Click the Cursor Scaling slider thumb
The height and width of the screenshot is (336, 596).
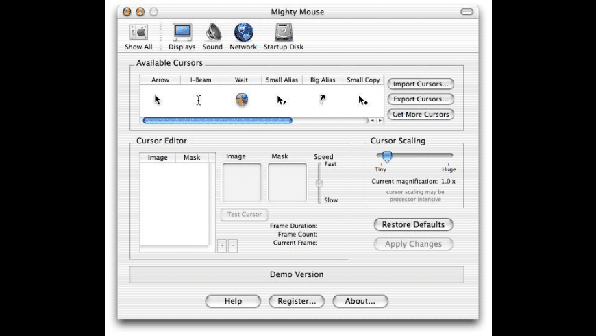pyautogui.click(x=387, y=156)
